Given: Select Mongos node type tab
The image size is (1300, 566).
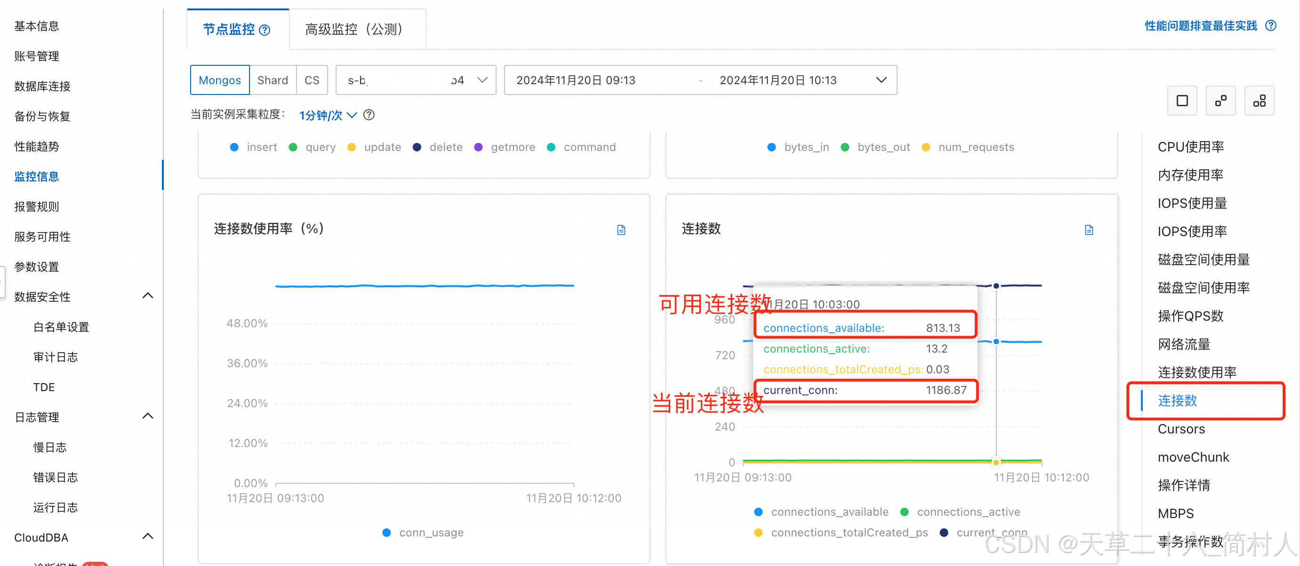Looking at the screenshot, I should 219,80.
